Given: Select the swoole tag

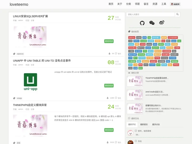Looking at the screenshot, I should click(x=148, y=48).
